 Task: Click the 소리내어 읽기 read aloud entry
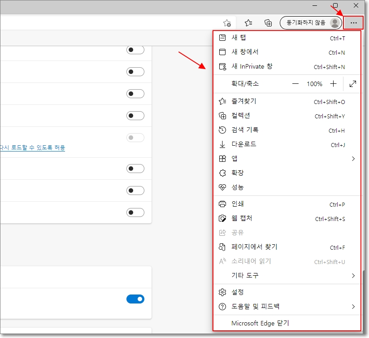point(287,261)
